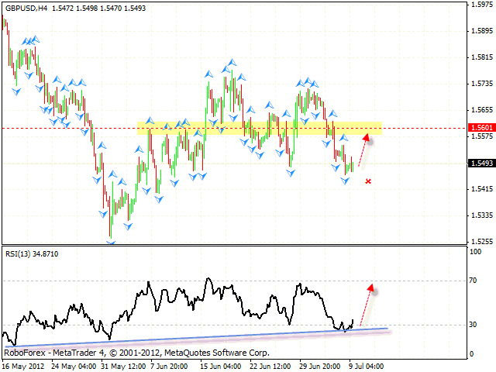Image resolution: width=496 pixels, height=372 pixels.
Task: Click the red X marker below price
Action: 368,181
